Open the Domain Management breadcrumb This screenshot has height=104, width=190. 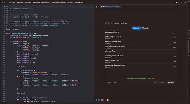click(x=41, y=2)
